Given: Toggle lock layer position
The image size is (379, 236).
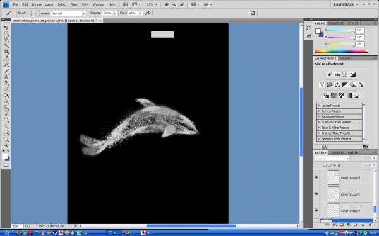Looking at the screenshot, I should click(335, 165).
